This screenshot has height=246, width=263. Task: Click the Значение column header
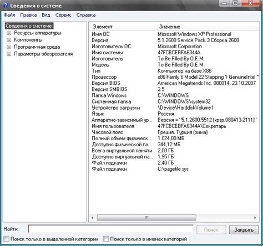[207, 27]
